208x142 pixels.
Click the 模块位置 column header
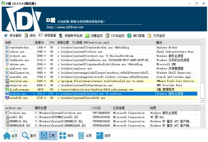pos(62,108)
